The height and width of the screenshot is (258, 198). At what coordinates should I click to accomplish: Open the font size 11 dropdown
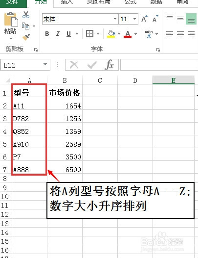coord(134,19)
